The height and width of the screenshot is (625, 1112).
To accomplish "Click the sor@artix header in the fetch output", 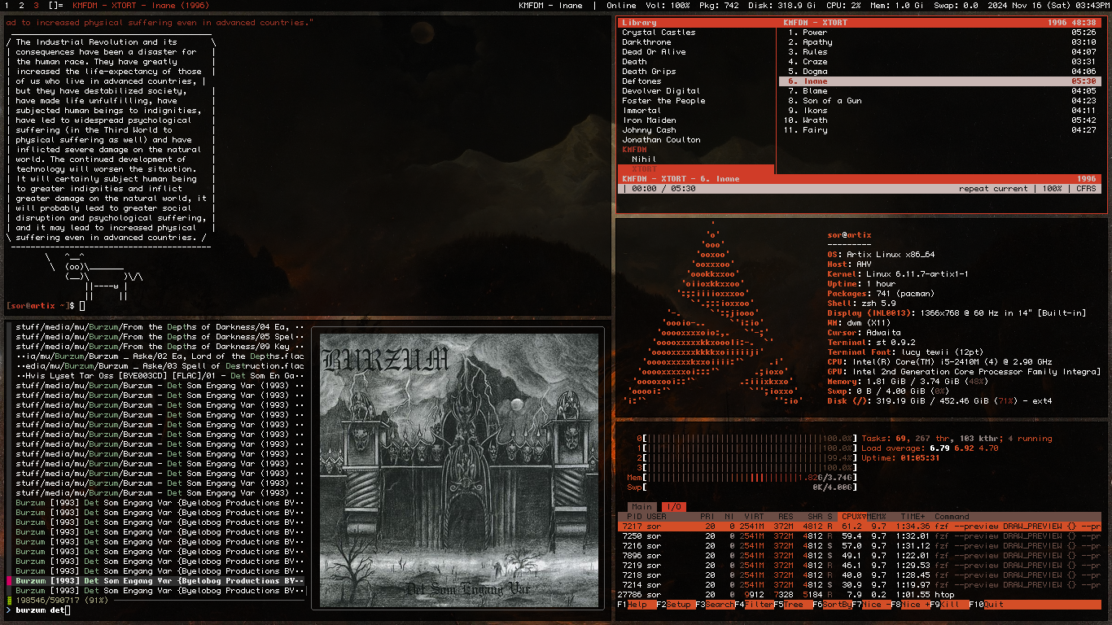I will tap(849, 235).
